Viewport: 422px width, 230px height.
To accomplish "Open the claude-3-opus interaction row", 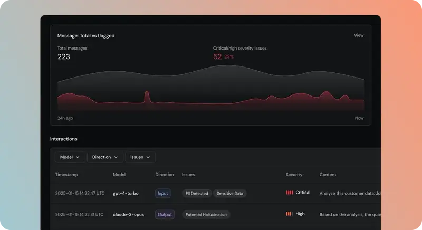I will [128, 215].
